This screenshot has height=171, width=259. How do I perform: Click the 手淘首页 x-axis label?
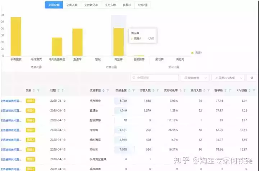coord(36,59)
